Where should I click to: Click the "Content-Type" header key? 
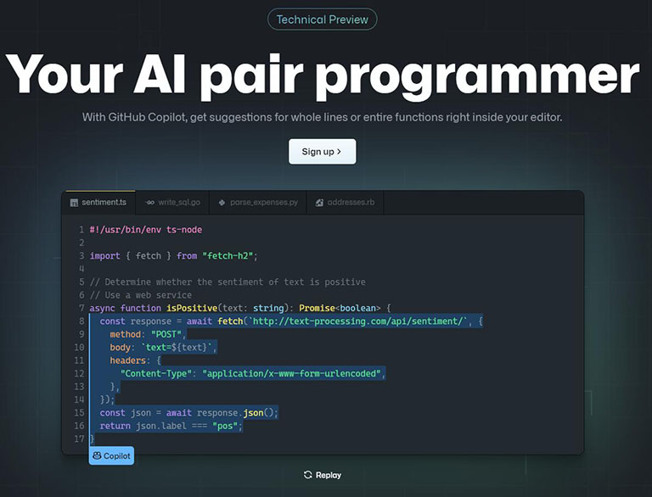tap(156, 373)
